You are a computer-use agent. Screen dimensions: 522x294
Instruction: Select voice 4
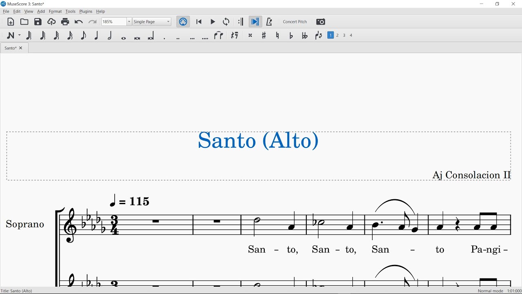[x=351, y=36]
